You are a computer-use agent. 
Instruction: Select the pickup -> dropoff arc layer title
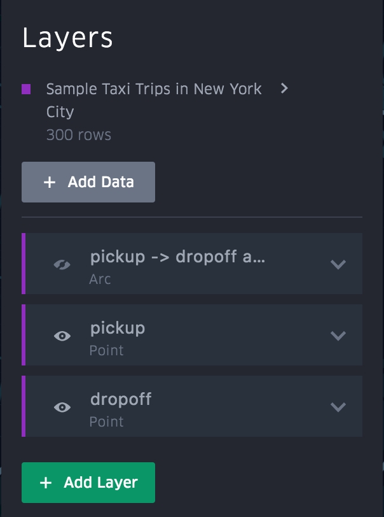click(177, 257)
